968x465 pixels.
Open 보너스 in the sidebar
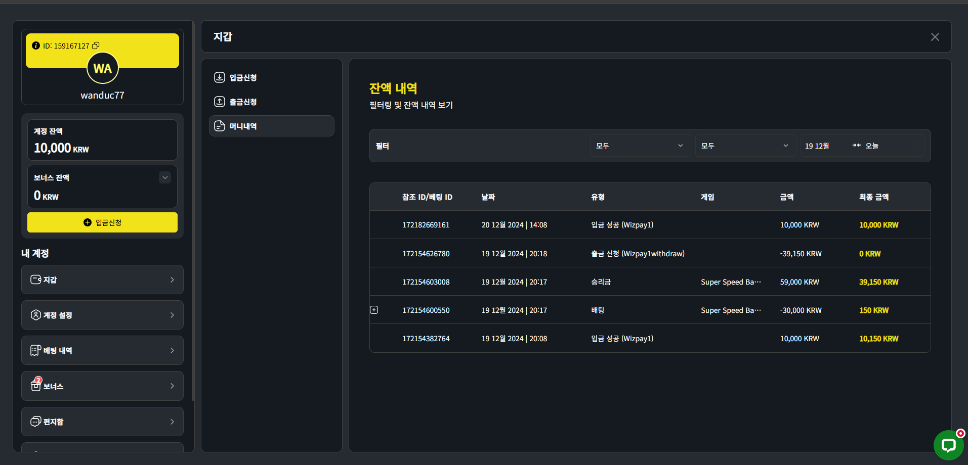pyautogui.click(x=102, y=386)
